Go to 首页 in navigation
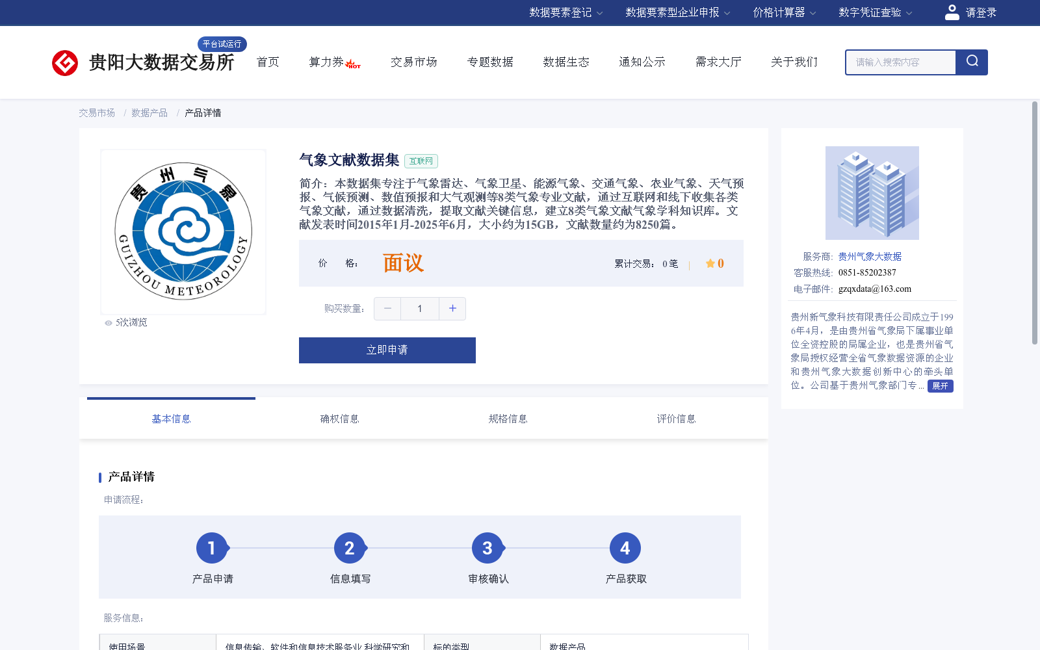The image size is (1040, 650). click(x=268, y=62)
